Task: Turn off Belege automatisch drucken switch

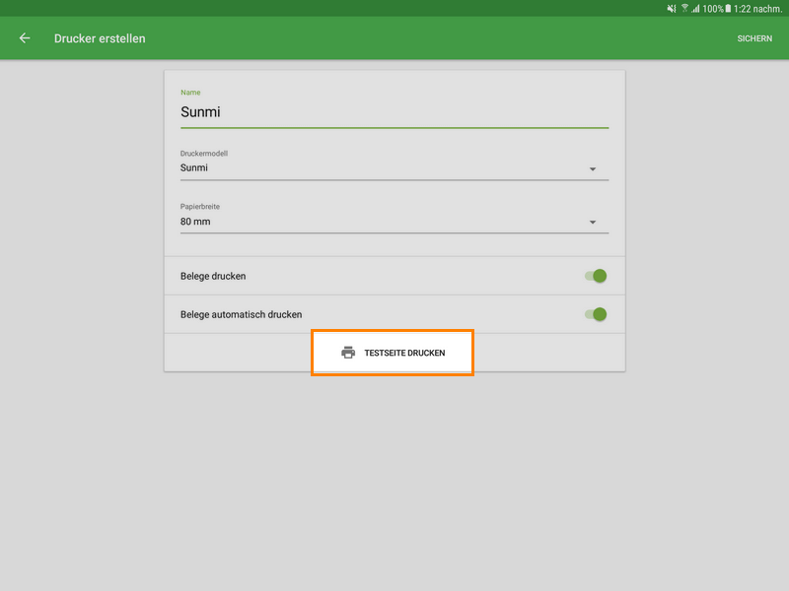Action: 595,314
